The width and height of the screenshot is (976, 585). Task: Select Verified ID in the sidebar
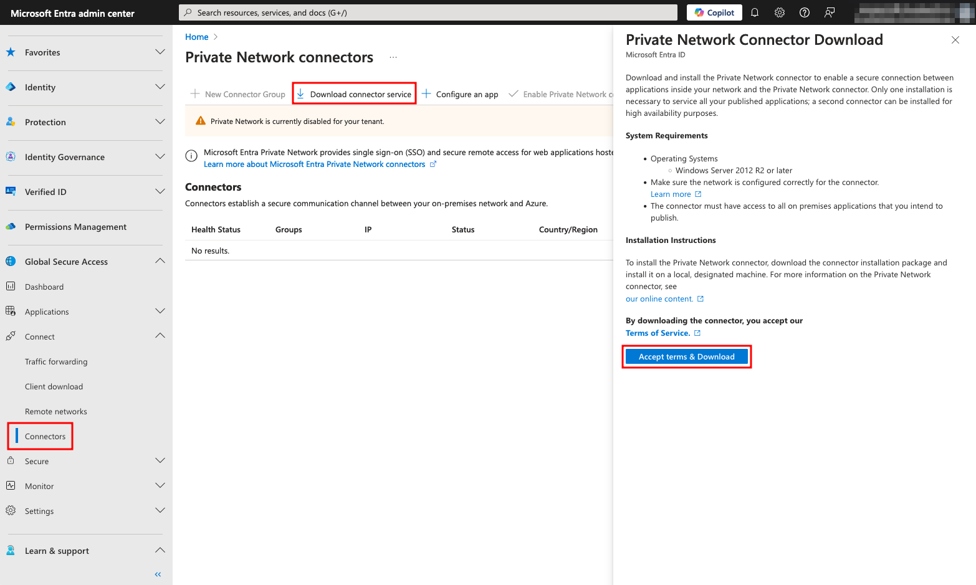tap(45, 192)
